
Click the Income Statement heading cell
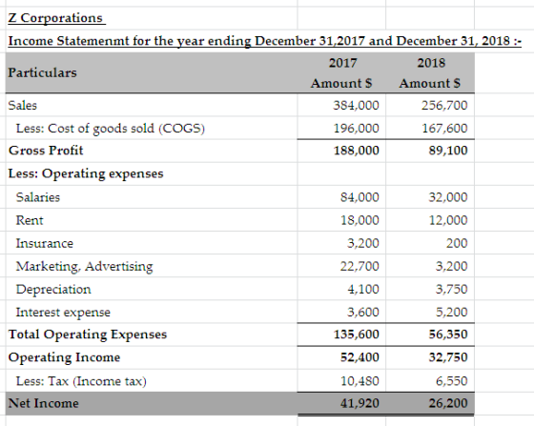265,41
